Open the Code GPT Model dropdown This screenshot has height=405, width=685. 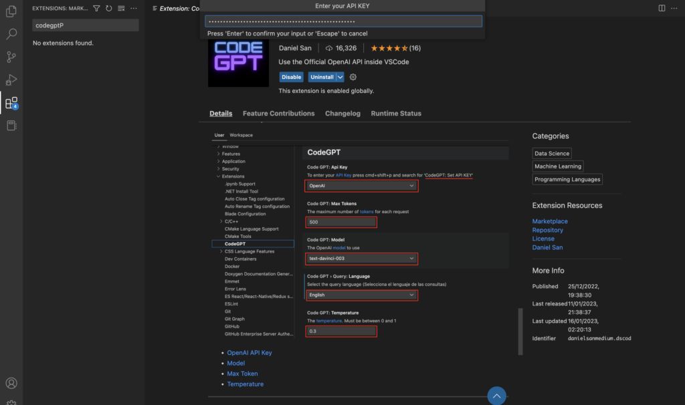[361, 259]
